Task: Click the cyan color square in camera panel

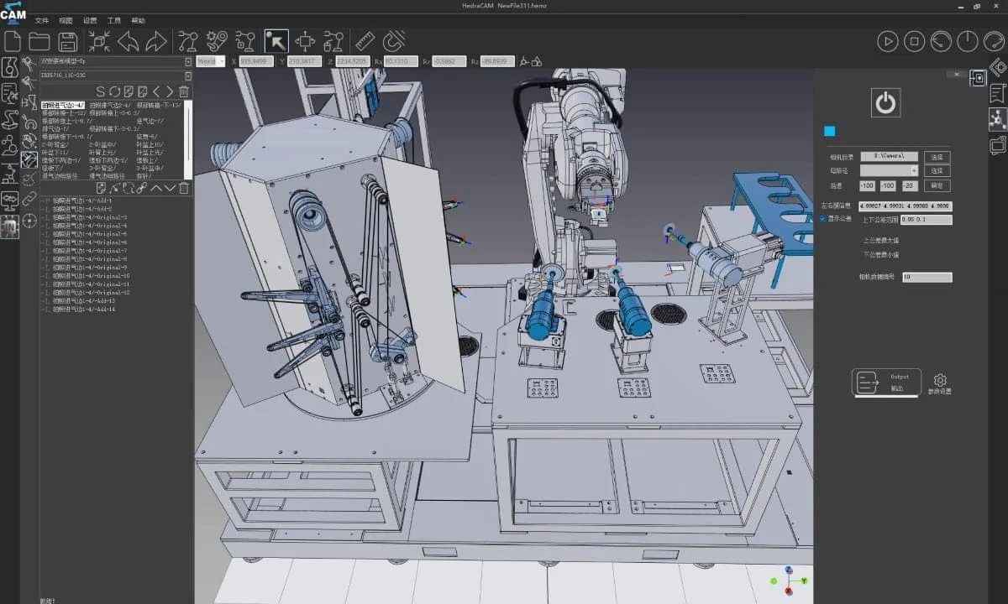Action: tap(829, 132)
